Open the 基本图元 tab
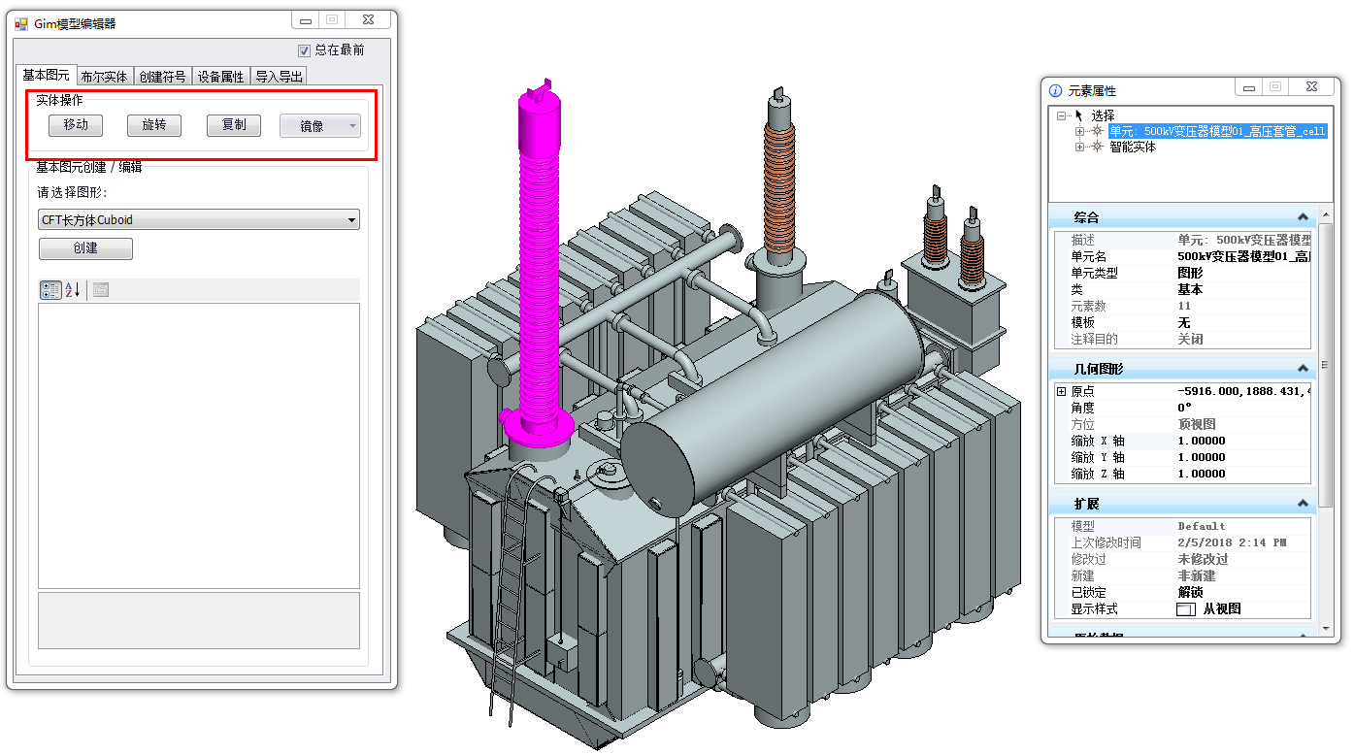1354x755 pixels. coord(47,75)
